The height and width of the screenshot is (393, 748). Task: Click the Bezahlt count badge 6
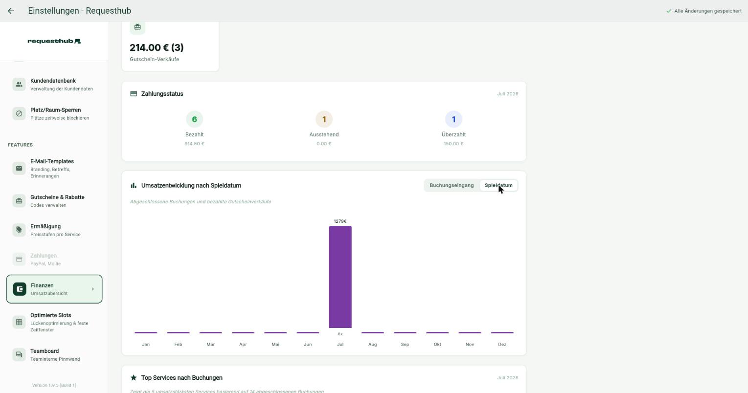pos(194,119)
